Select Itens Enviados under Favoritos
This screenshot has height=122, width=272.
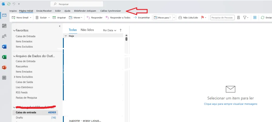[x=24, y=42]
